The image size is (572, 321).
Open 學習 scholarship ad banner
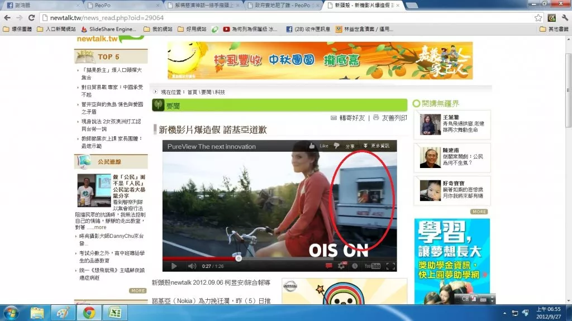pyautogui.click(x=452, y=261)
